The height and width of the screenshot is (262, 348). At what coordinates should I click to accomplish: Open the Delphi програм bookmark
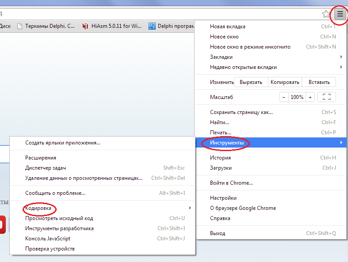click(x=172, y=26)
